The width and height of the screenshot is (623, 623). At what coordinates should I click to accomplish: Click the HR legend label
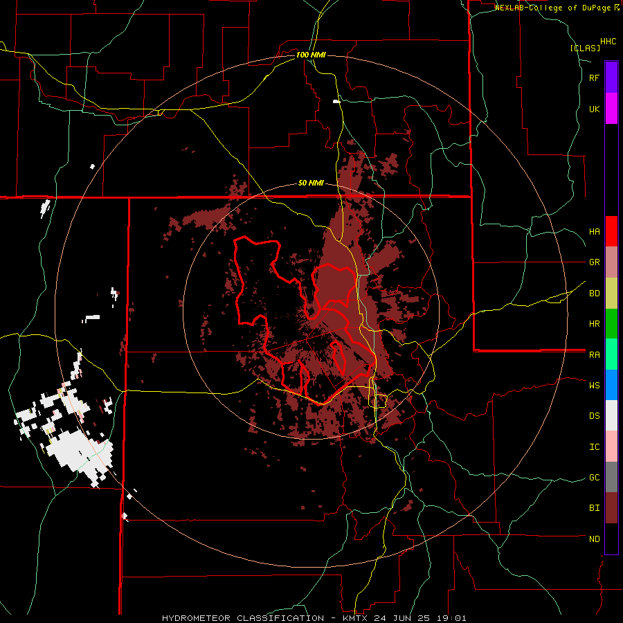[594, 324]
